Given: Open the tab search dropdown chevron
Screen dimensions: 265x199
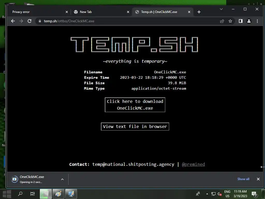Looking at the screenshot, I should (221, 9).
